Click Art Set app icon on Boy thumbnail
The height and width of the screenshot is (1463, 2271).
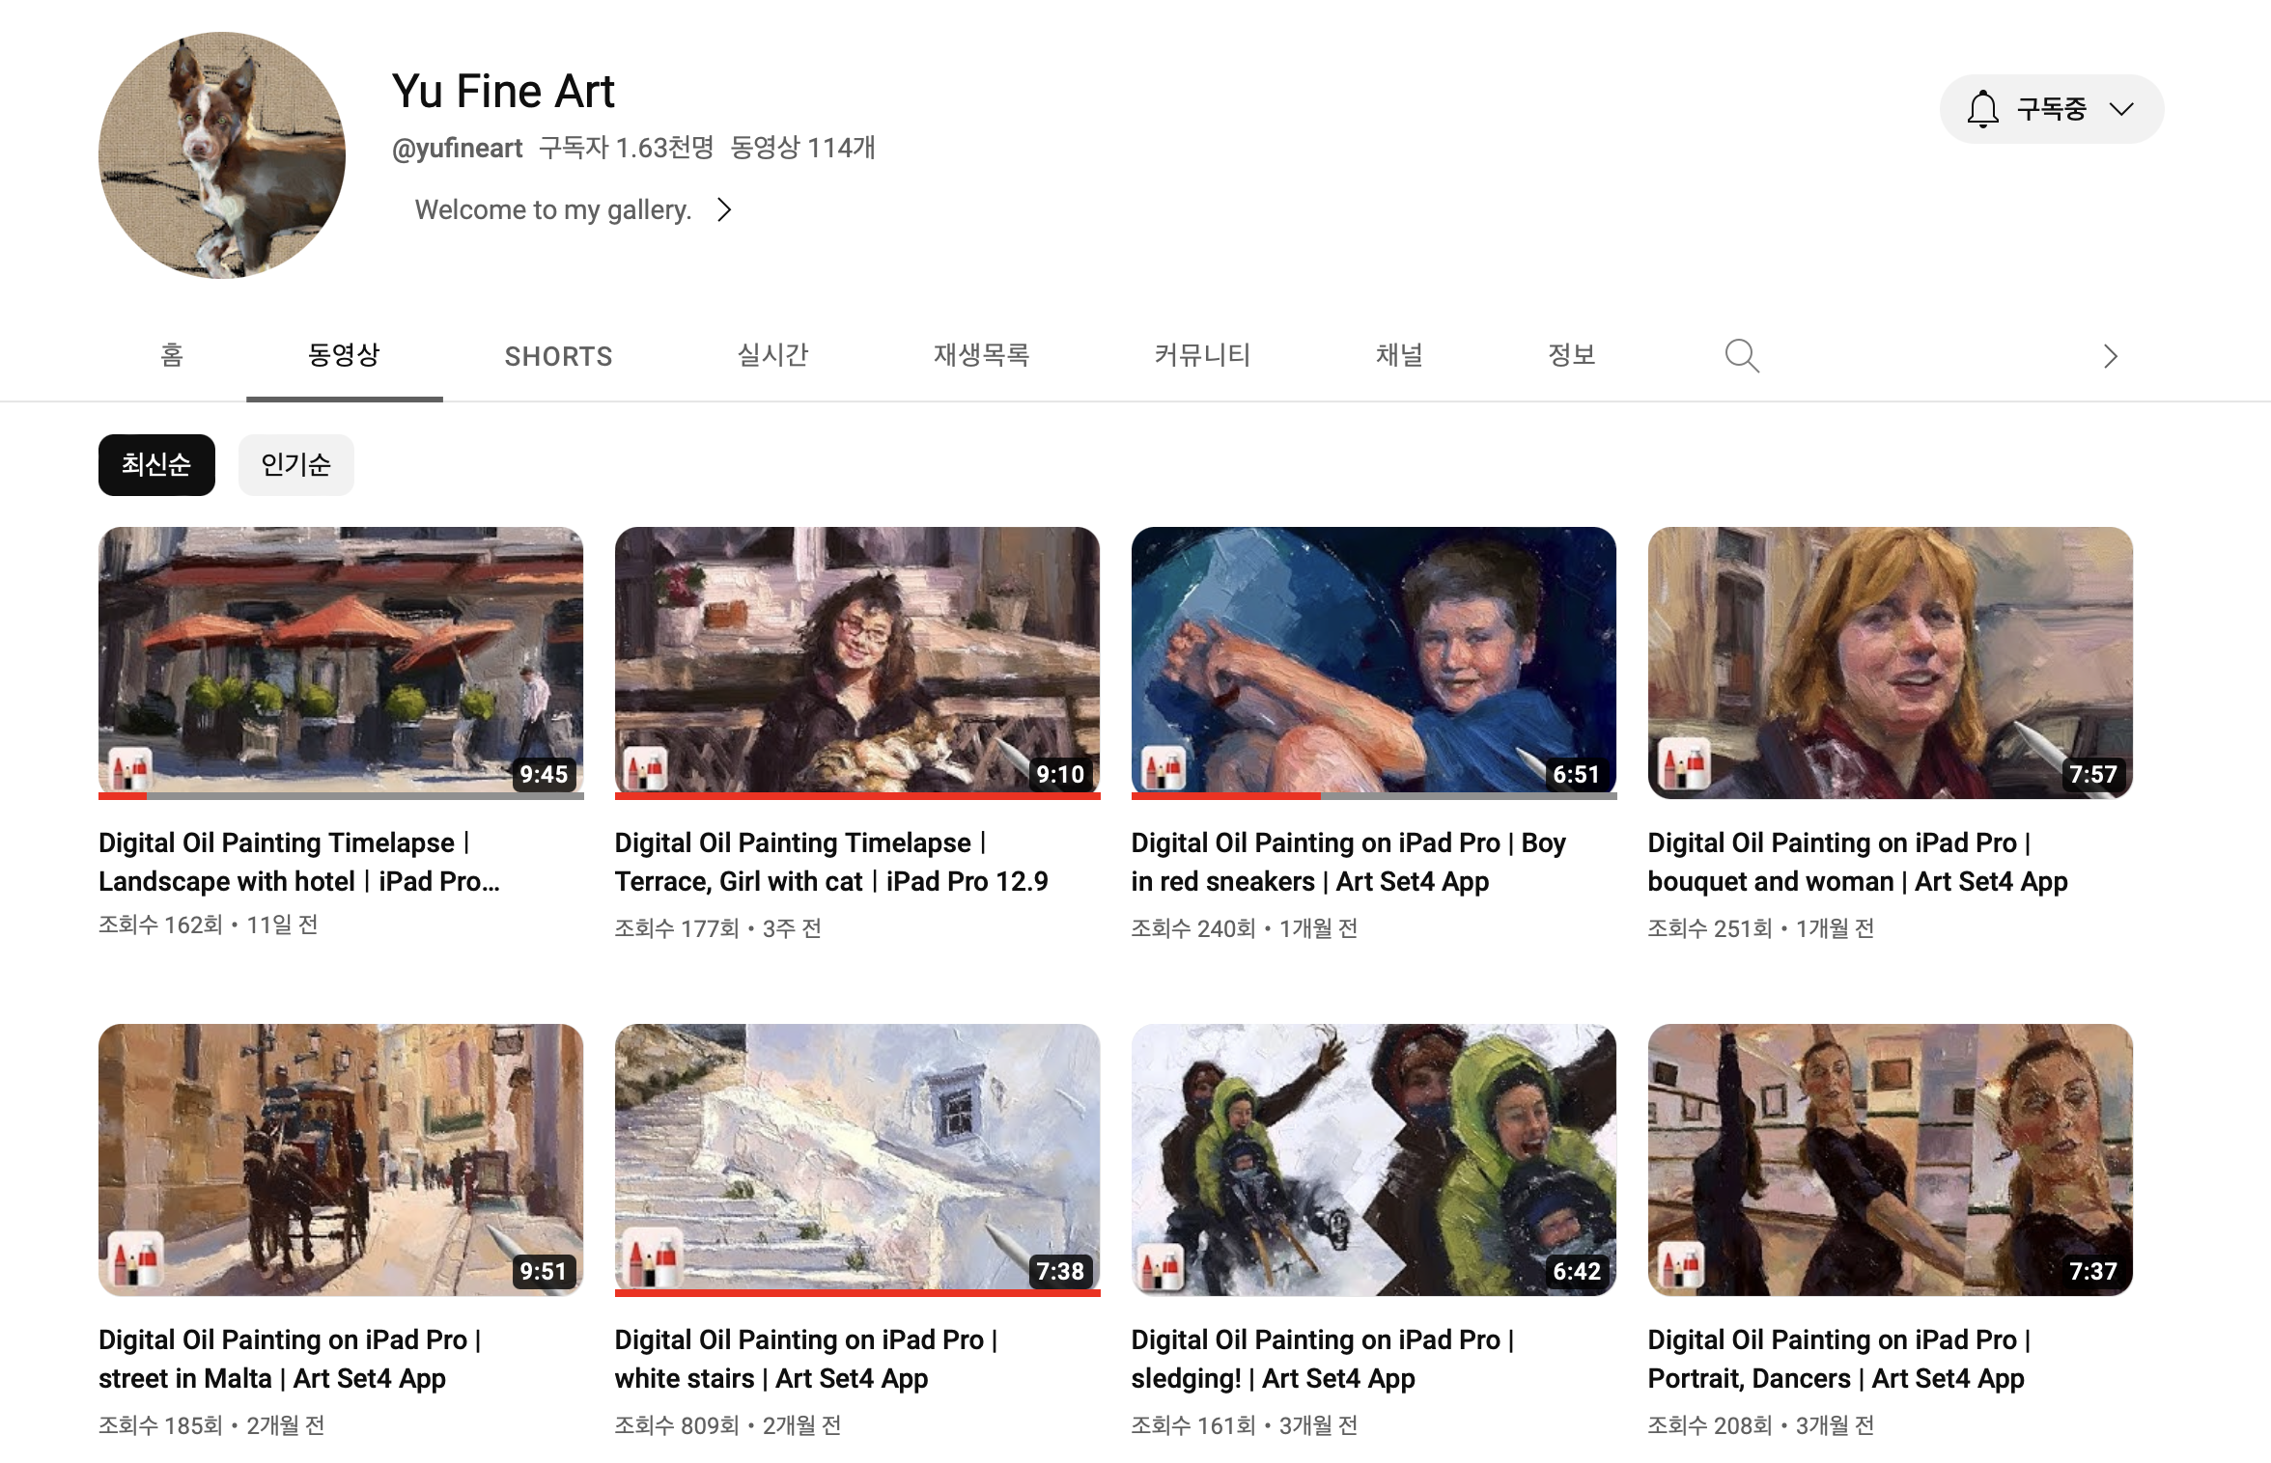point(1164,769)
